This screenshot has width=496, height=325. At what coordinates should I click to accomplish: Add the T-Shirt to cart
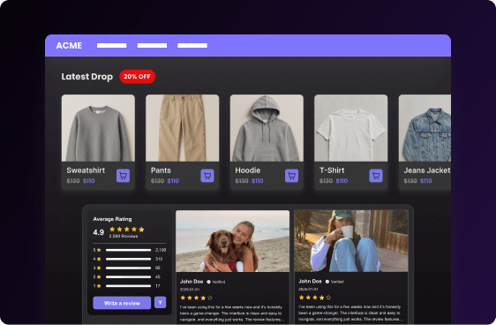[376, 176]
